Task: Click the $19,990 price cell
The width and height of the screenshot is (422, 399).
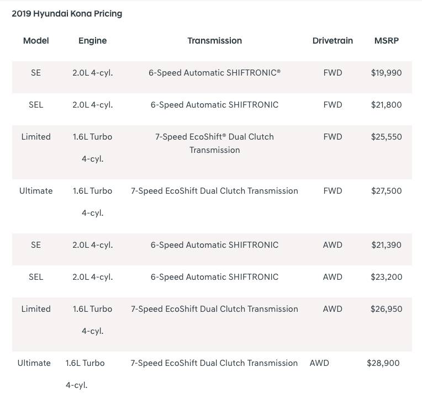Action: point(387,73)
